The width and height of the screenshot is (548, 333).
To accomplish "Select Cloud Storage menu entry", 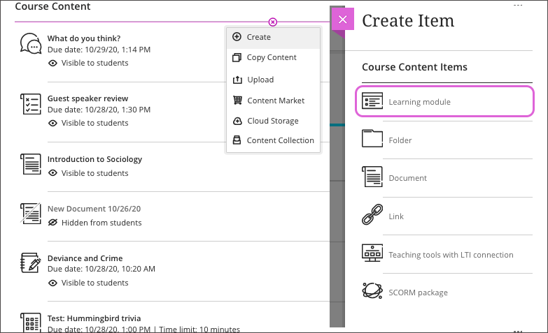I will pos(274,121).
